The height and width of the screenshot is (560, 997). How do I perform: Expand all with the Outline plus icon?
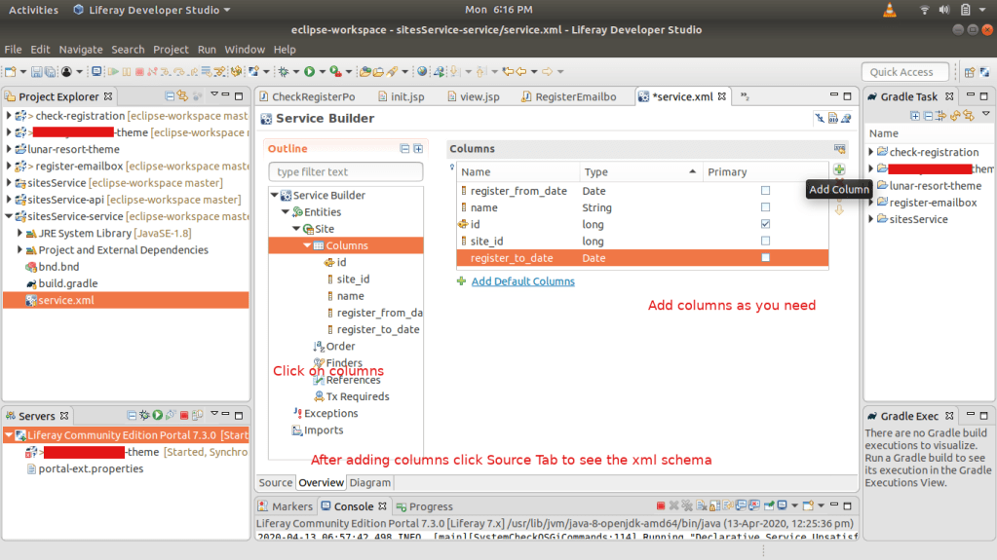418,149
